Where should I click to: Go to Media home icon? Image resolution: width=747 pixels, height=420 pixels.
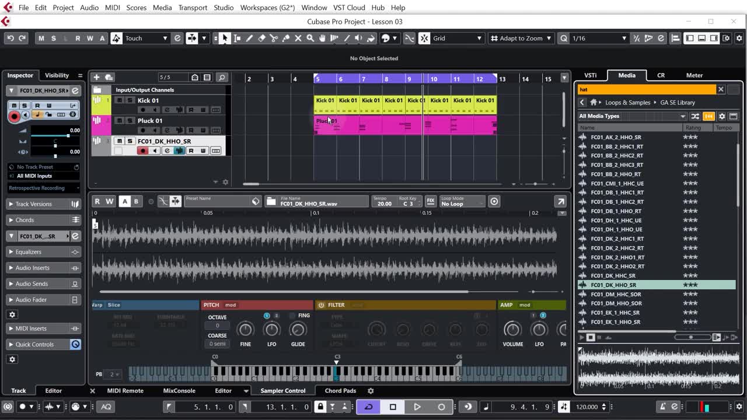[594, 102]
